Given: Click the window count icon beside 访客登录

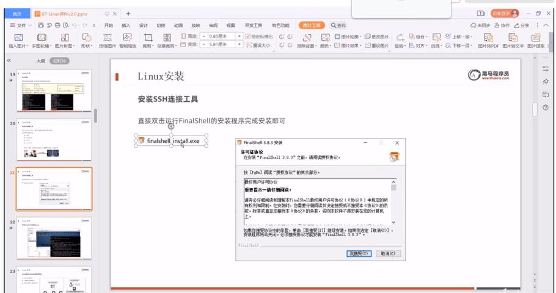Looking at the screenshot, I should pos(480,13).
